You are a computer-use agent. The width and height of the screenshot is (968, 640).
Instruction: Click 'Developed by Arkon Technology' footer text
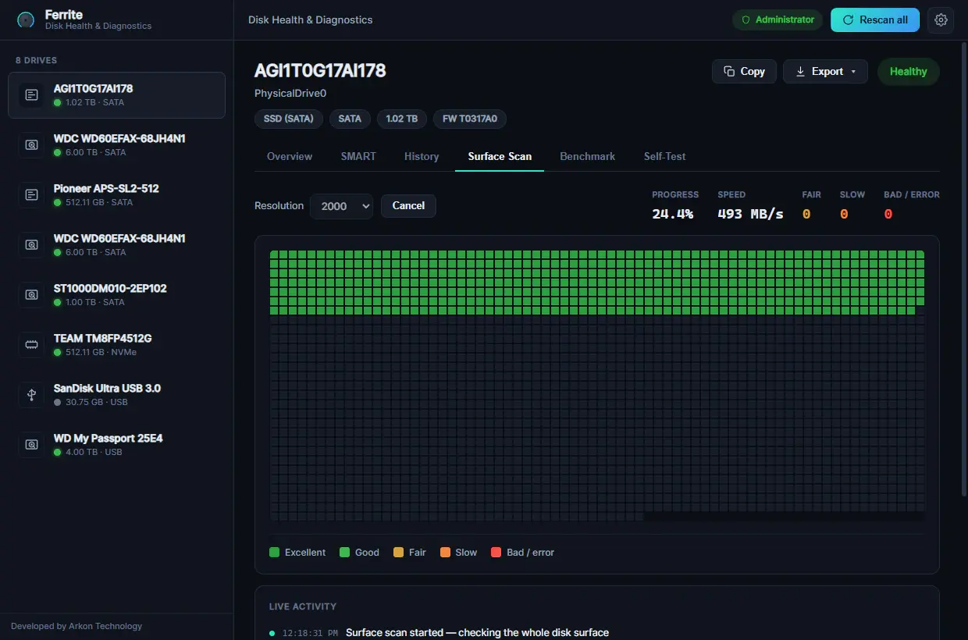(x=77, y=626)
